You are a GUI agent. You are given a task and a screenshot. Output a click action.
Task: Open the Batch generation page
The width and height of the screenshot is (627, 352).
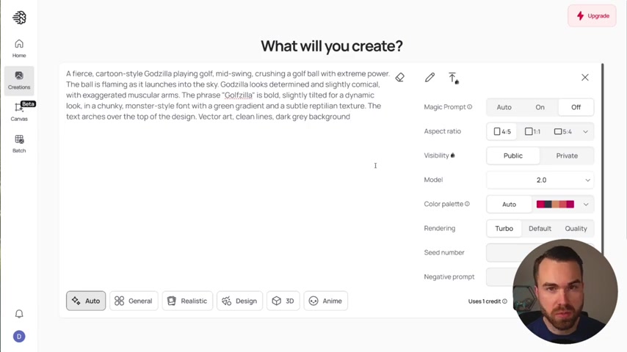click(19, 144)
